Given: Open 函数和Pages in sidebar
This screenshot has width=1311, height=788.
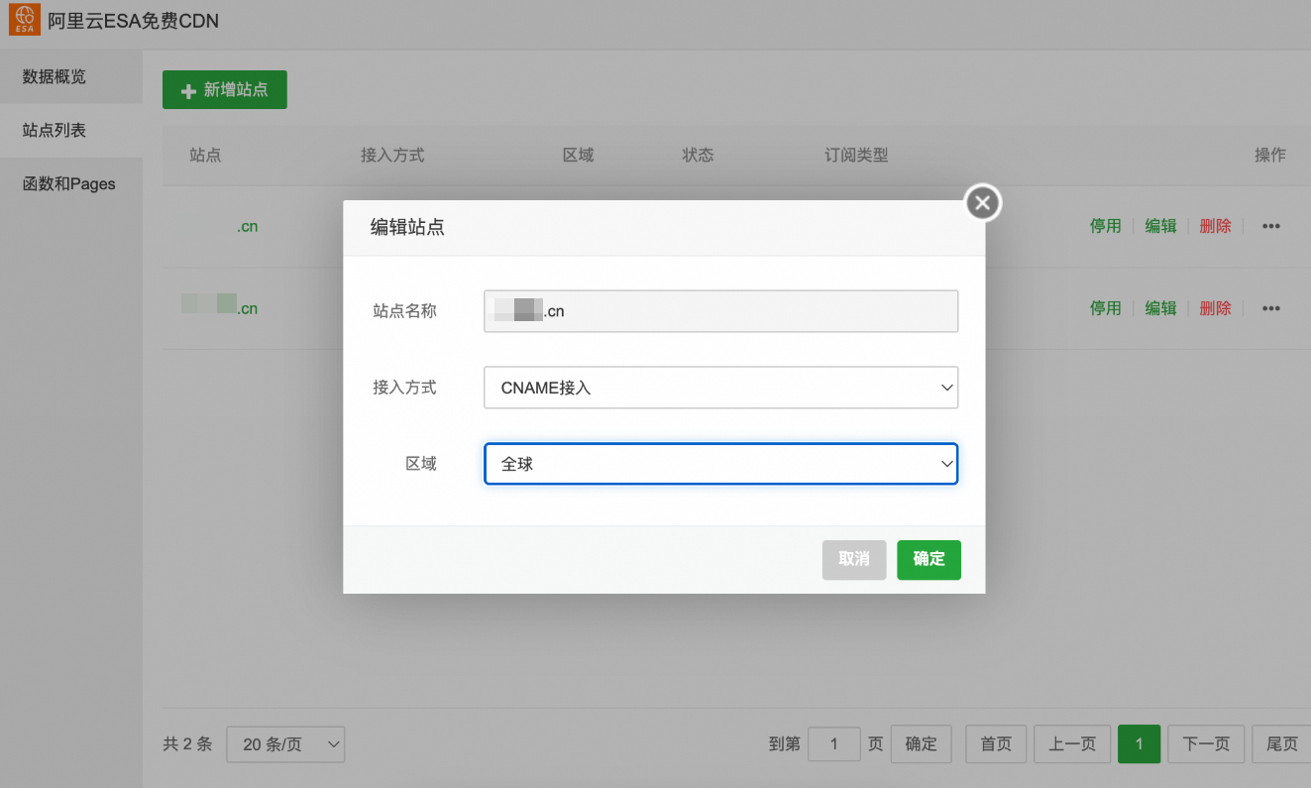Looking at the screenshot, I should click(71, 183).
